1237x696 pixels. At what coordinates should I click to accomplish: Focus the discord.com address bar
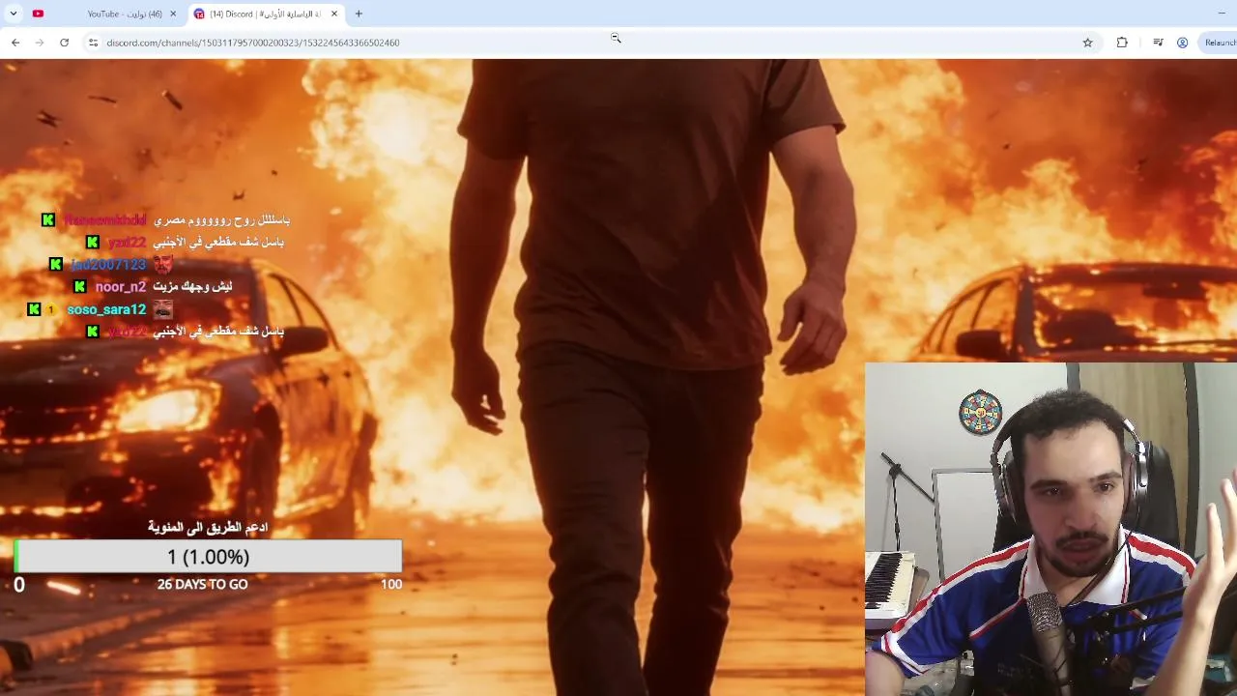590,43
